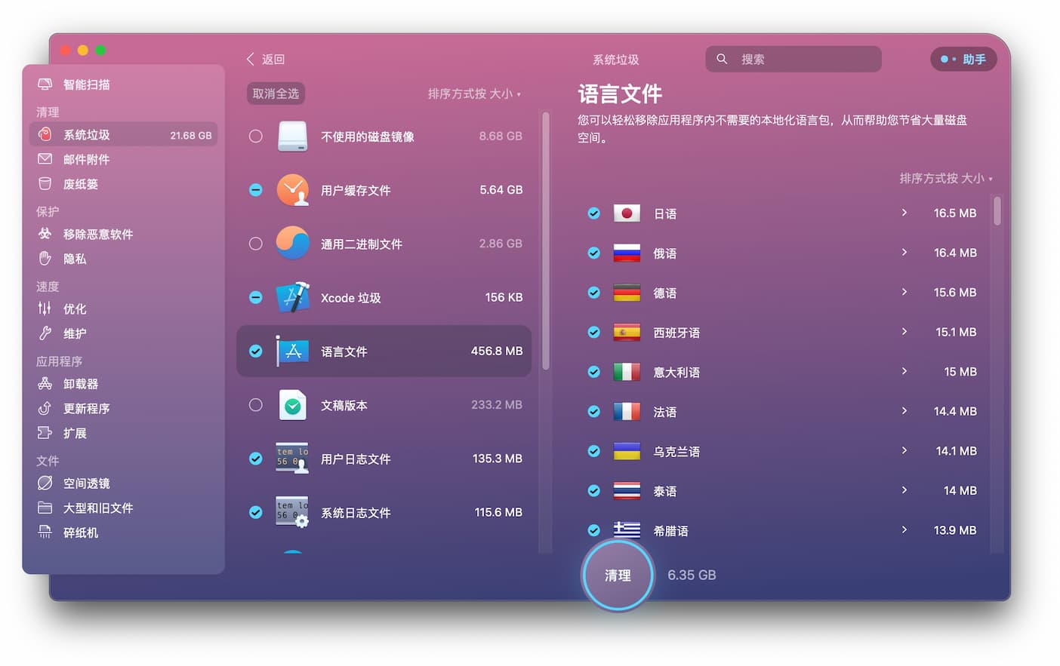Expand the 西班牙语 row chevron
Viewport: 1060px width, 666px height.
tap(904, 331)
